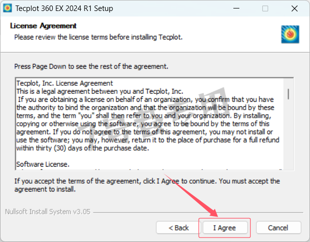Click the 'Software License.' heading text

point(43,164)
